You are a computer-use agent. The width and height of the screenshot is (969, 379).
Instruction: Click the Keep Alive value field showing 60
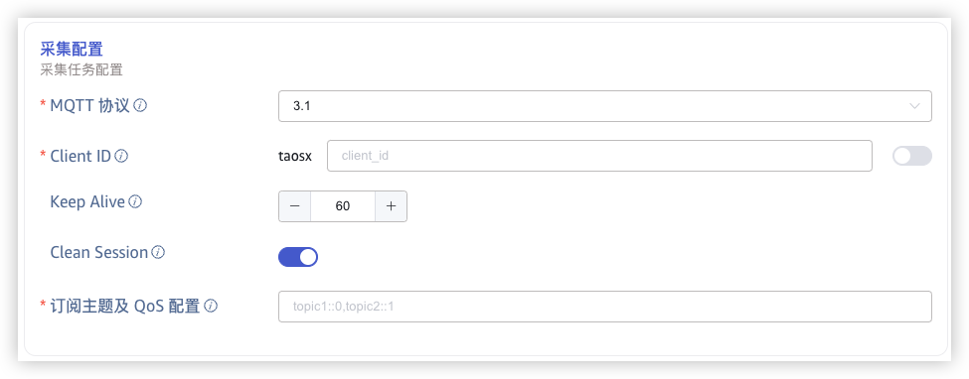(343, 206)
